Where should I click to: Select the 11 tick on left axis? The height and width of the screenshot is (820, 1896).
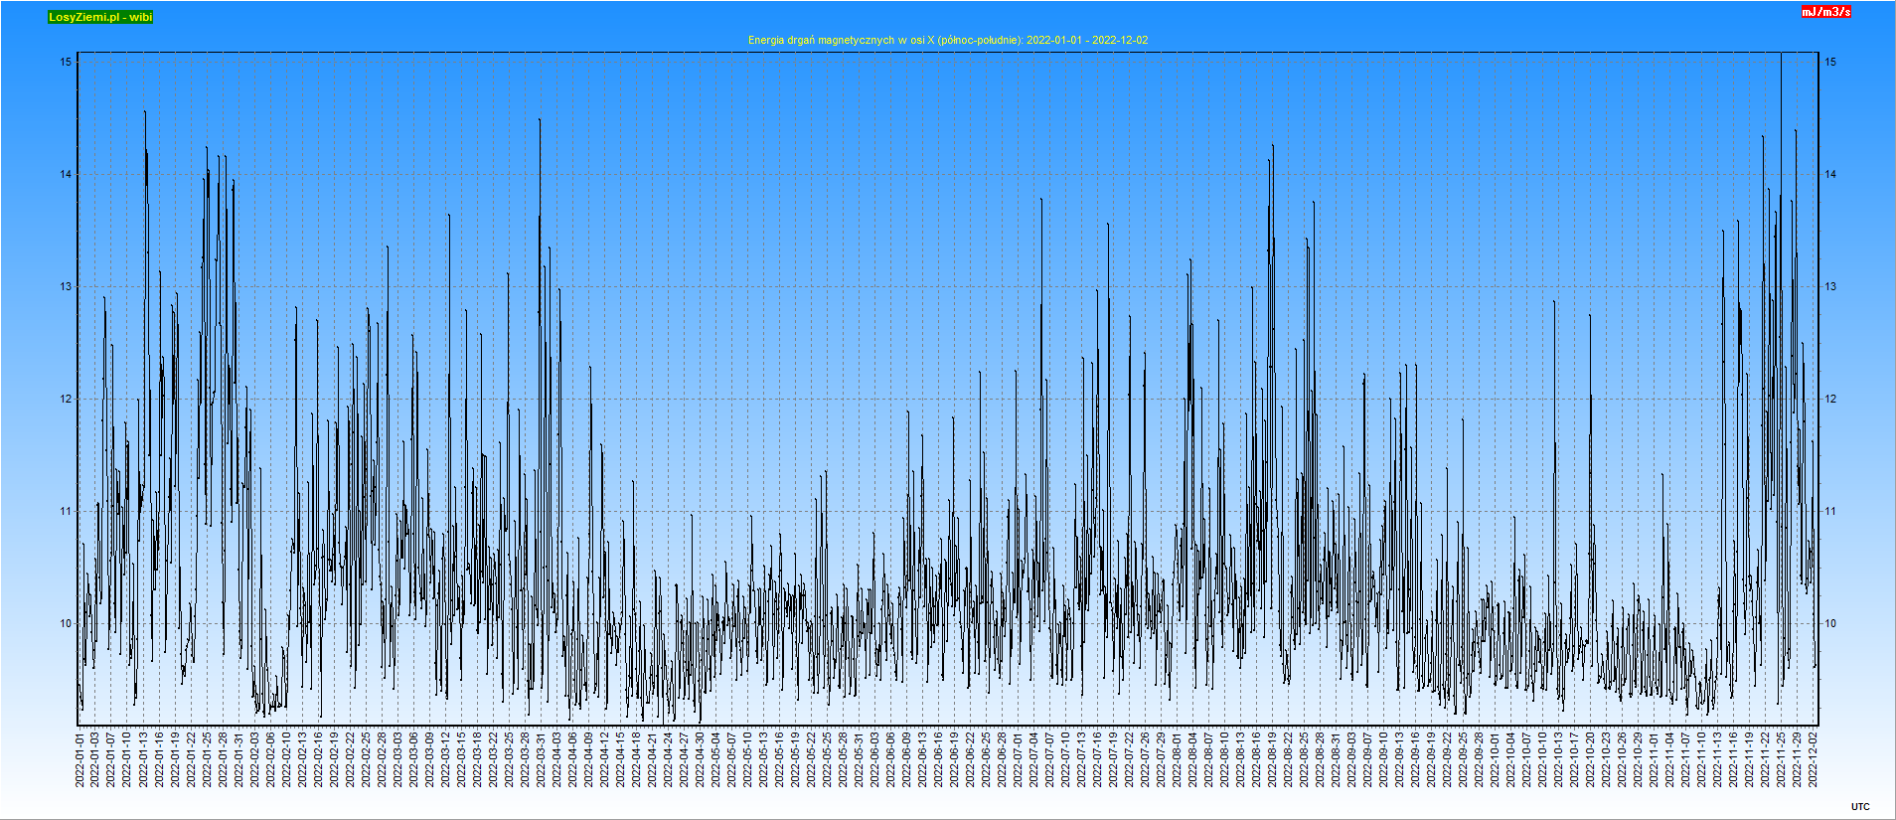coord(66,511)
